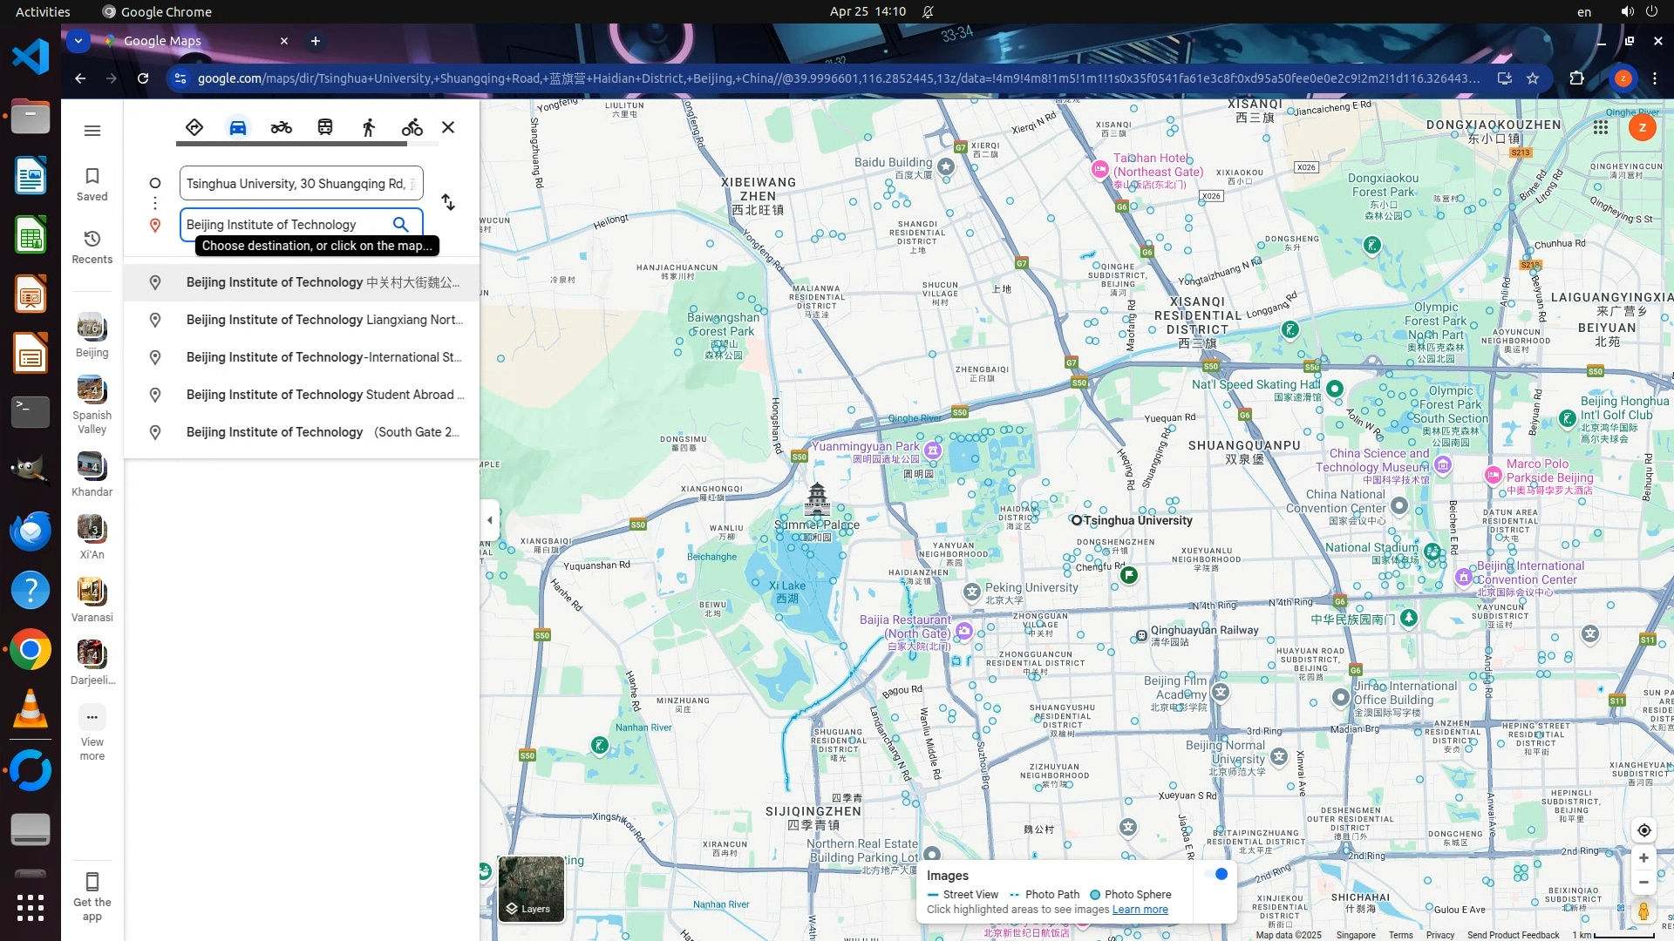Click the Tsinghua University starting point field
Image resolution: width=1674 pixels, height=941 pixels.
coord(296,184)
